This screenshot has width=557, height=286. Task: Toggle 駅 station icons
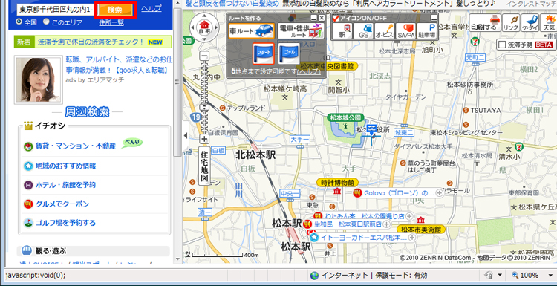pyautogui.click(x=342, y=31)
